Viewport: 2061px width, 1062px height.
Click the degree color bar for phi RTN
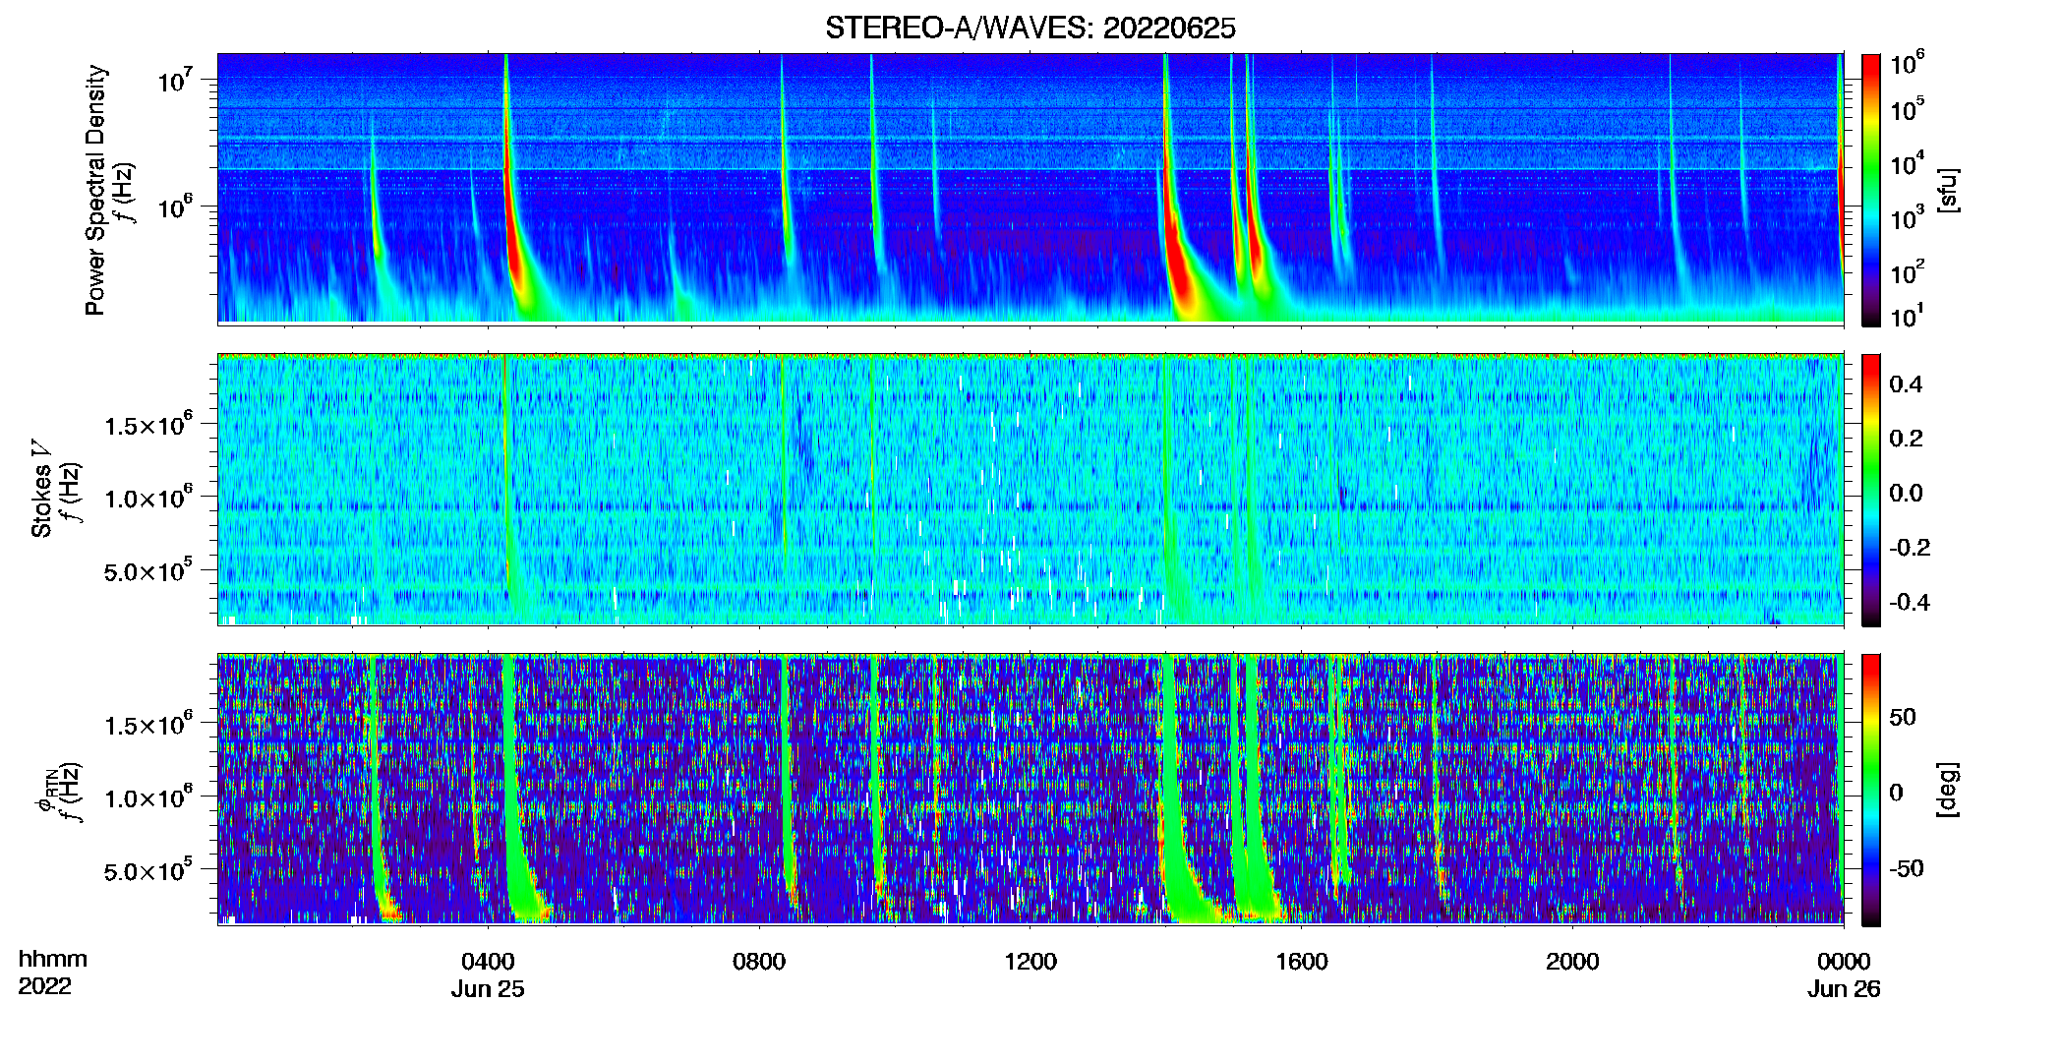1870,790
